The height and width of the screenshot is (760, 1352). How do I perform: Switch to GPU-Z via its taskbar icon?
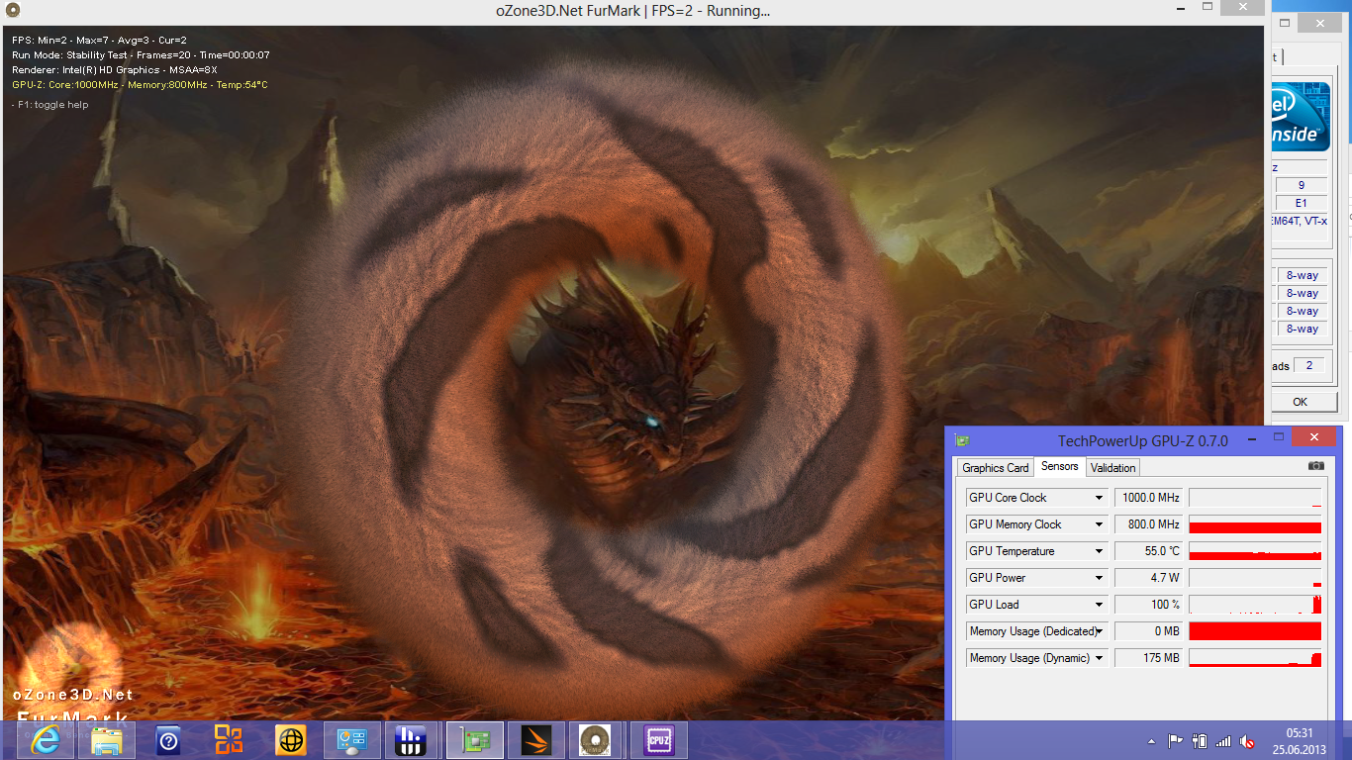pos(475,739)
